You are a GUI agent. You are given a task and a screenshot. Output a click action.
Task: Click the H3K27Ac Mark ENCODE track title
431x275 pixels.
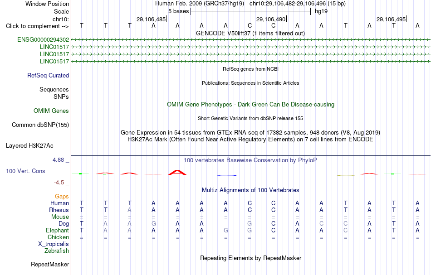pyautogui.click(x=250, y=139)
